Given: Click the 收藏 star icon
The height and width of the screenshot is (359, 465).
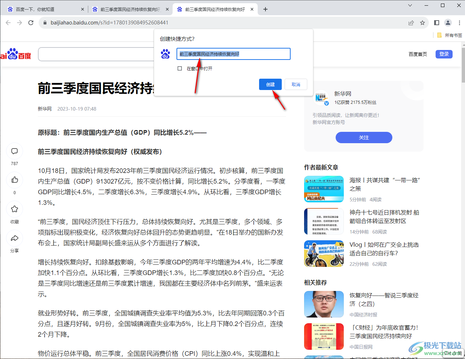Looking at the screenshot, I should (15, 209).
